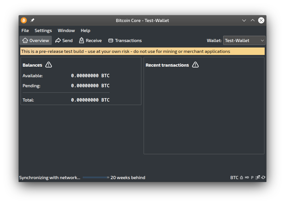
Task: Close the Bitcoin Core window
Action: tap(261, 20)
